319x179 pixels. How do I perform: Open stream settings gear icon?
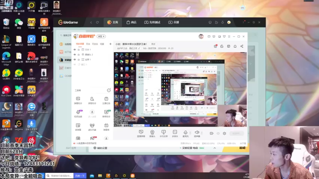pos(224,133)
